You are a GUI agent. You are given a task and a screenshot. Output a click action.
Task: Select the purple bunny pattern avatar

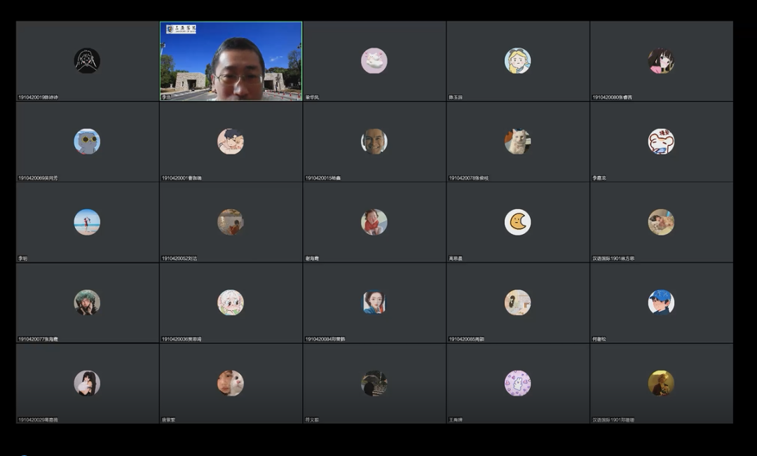click(x=517, y=383)
